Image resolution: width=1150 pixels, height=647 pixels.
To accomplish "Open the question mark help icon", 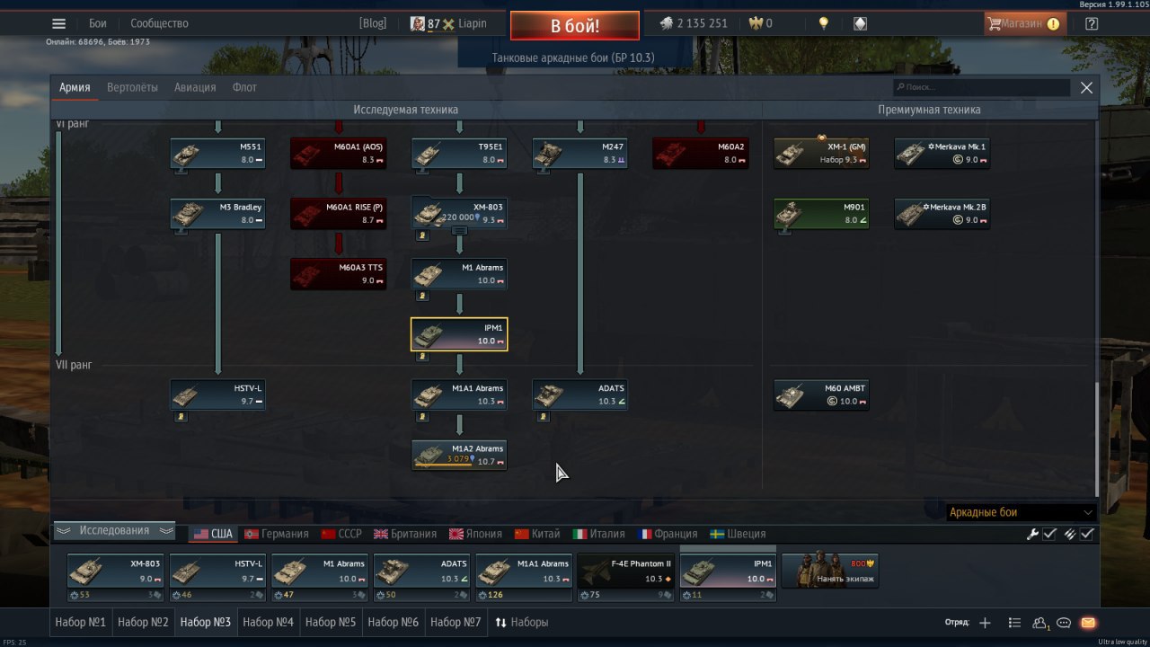I will pyautogui.click(x=1092, y=24).
